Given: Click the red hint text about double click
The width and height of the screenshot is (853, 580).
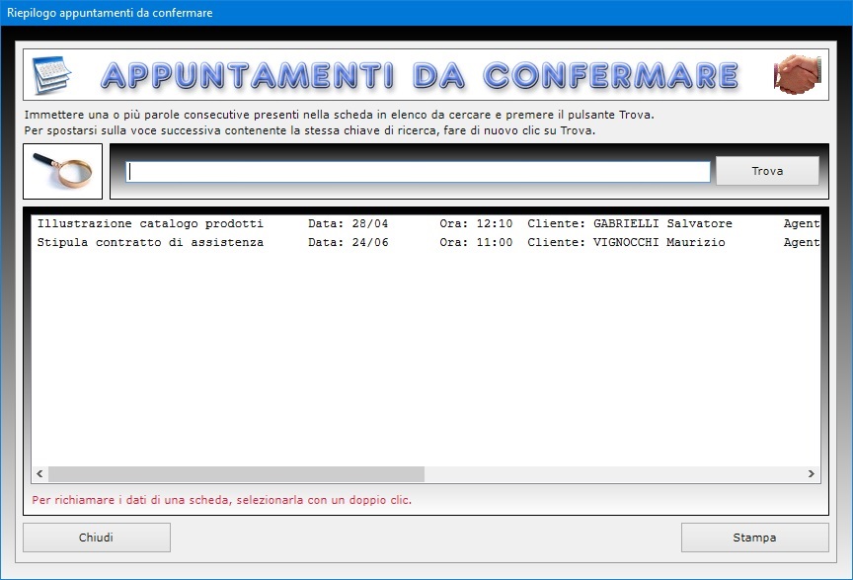Looking at the screenshot, I should click(x=221, y=500).
